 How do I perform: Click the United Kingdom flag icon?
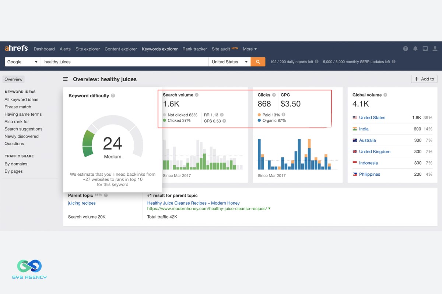(355, 151)
